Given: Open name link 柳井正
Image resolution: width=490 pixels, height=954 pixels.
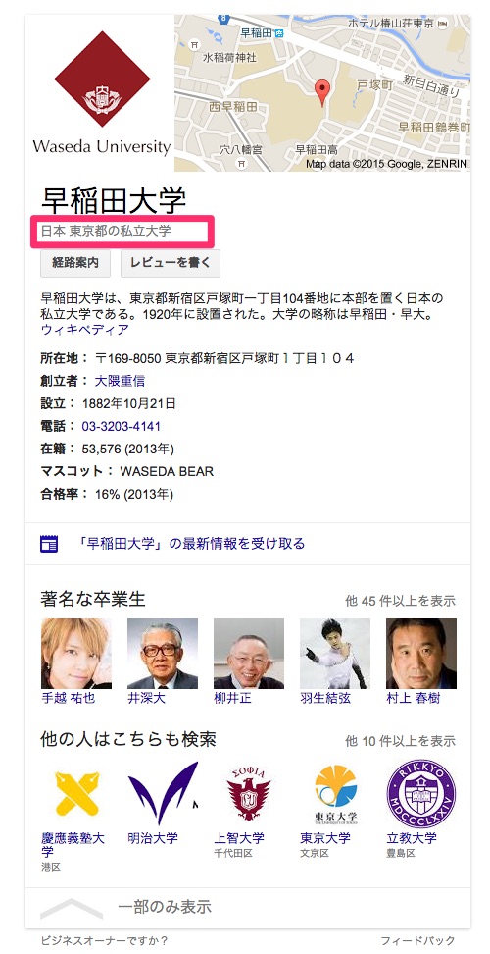Looking at the screenshot, I should tap(232, 698).
